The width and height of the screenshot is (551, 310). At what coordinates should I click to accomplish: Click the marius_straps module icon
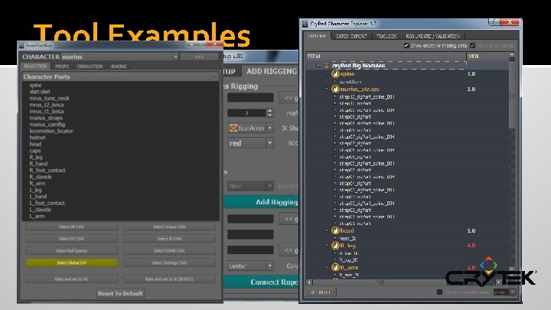pos(336,90)
